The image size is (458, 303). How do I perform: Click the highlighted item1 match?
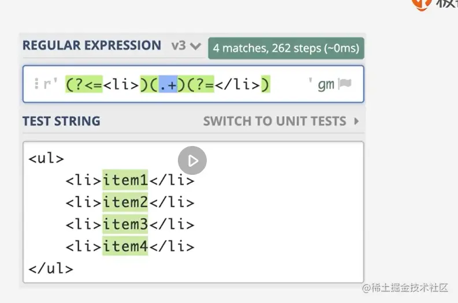point(125,181)
